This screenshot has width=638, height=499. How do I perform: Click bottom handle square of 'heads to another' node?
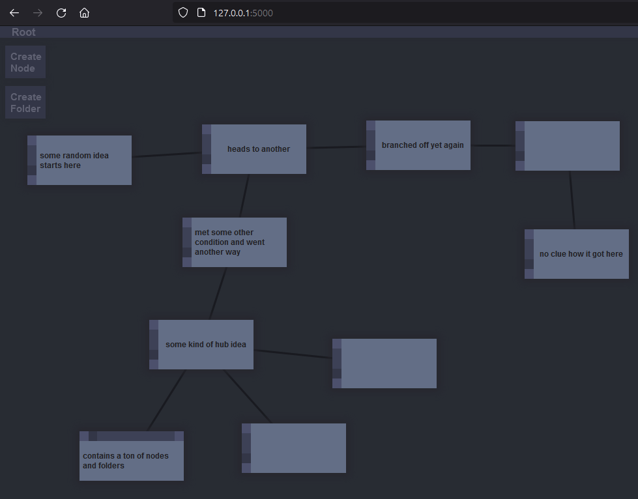click(x=207, y=169)
